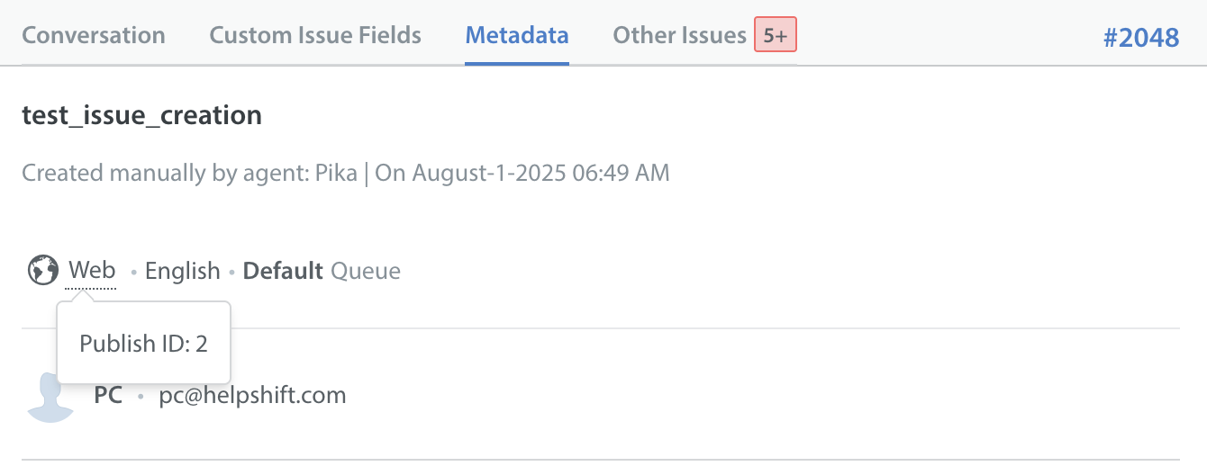This screenshot has height=466, width=1207.
Task: Click the word Queue after Default
Action: pos(366,271)
